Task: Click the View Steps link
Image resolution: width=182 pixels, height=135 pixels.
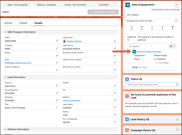Action: pyautogui.click(x=164, y=63)
